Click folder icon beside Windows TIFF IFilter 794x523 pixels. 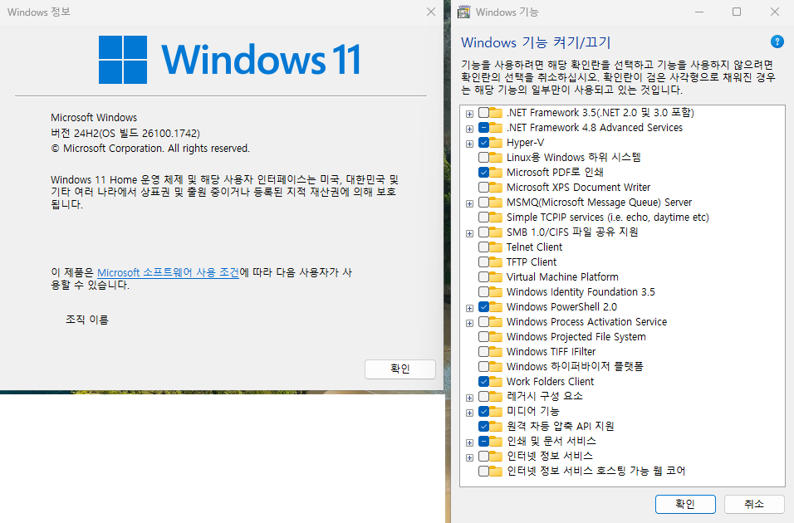(x=497, y=351)
